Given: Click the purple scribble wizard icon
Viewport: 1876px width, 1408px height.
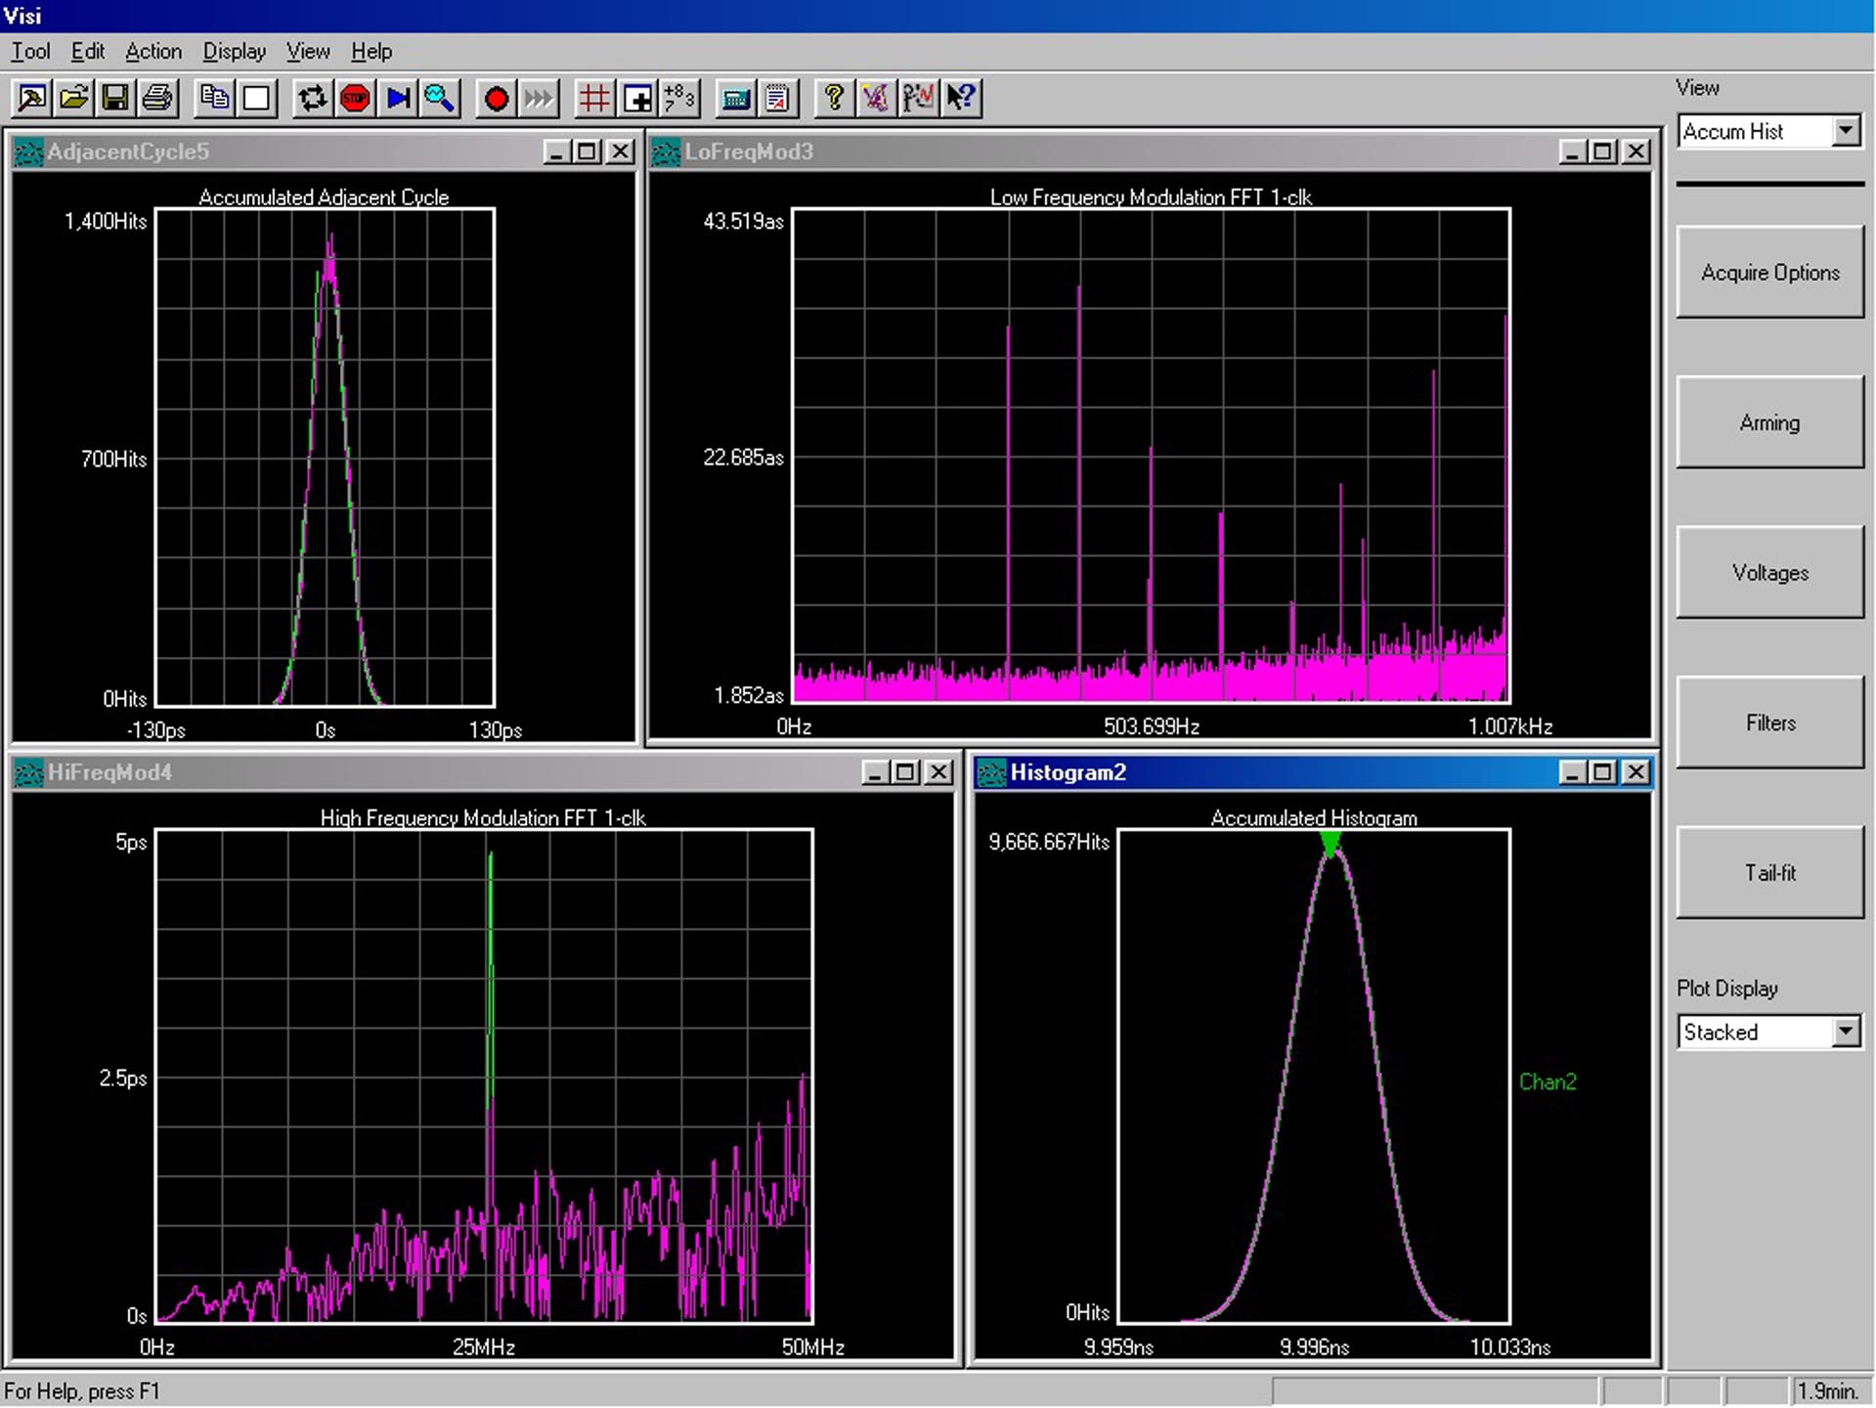Looking at the screenshot, I should (x=876, y=98).
